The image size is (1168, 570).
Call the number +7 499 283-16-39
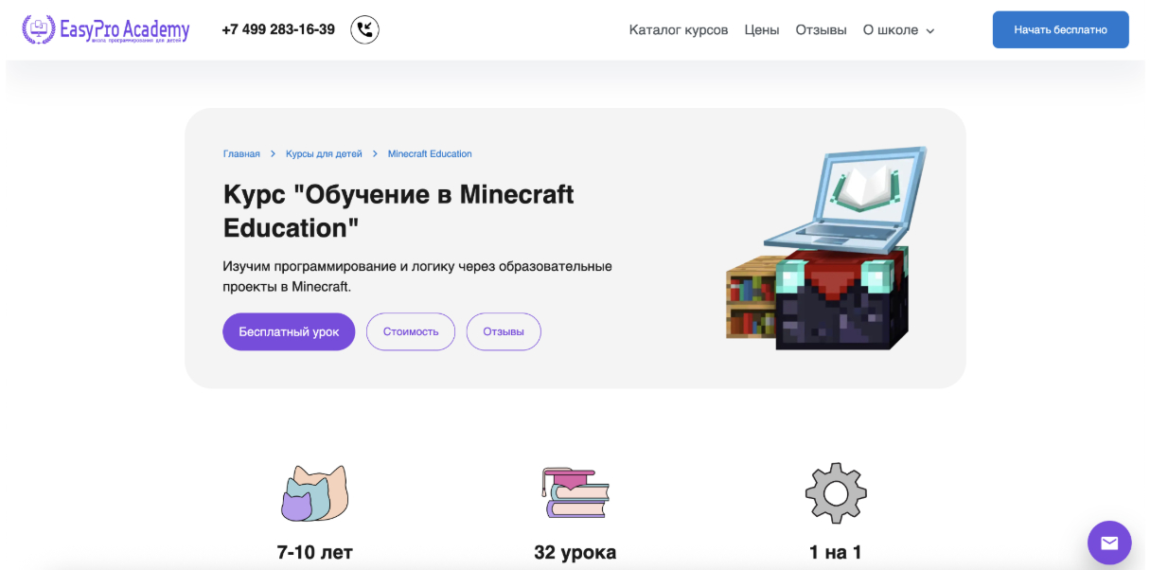(x=278, y=29)
